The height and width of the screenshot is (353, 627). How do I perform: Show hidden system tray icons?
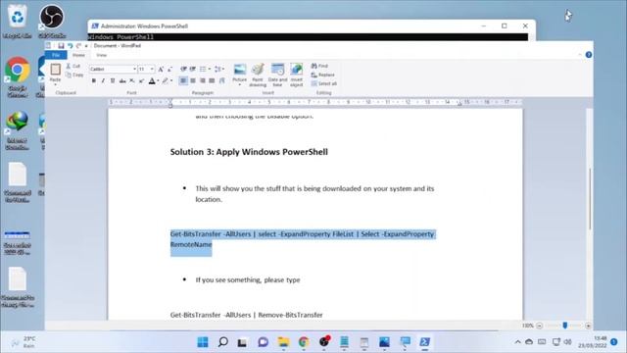518,342
